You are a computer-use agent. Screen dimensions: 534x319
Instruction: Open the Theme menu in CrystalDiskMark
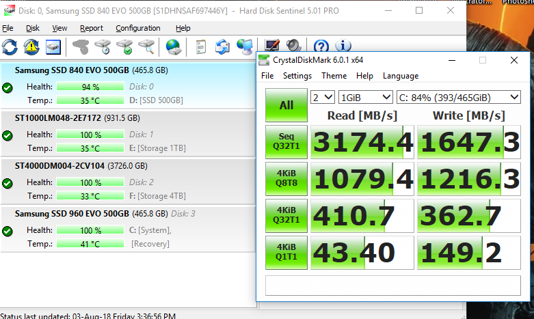click(334, 76)
